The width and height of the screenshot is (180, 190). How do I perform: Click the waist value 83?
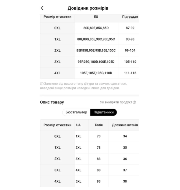coord(98,159)
